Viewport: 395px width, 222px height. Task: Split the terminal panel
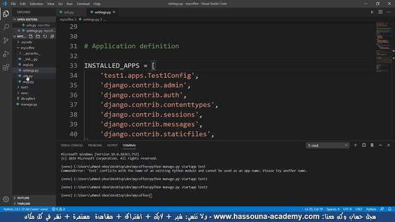coord(364,146)
